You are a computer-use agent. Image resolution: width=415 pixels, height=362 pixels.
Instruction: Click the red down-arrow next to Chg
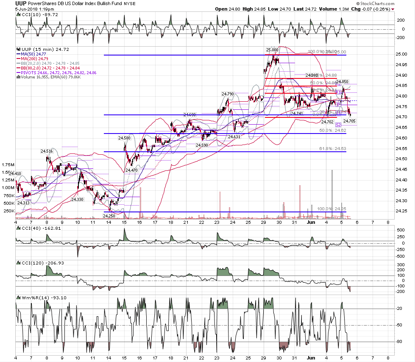coord(393,9)
